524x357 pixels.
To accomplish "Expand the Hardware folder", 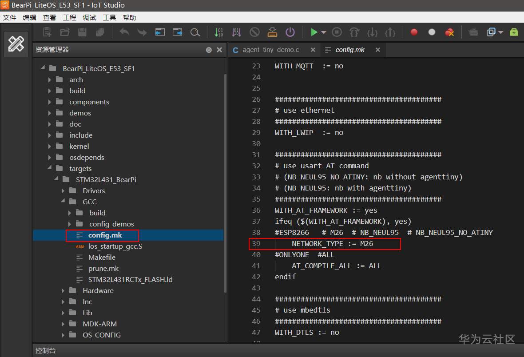I will pos(63,291).
